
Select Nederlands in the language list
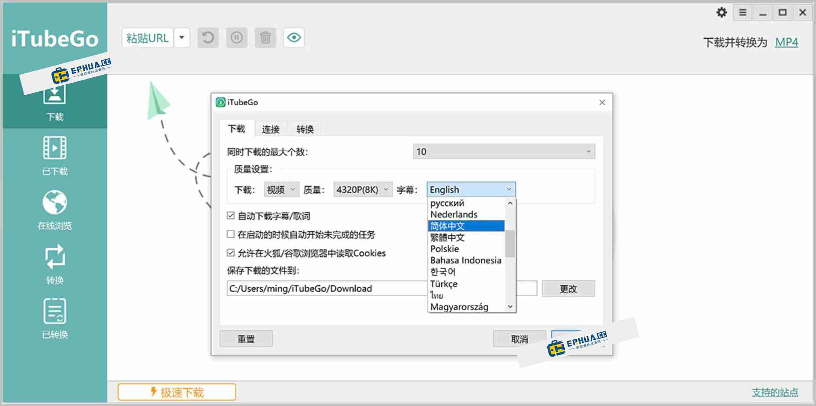coord(467,214)
